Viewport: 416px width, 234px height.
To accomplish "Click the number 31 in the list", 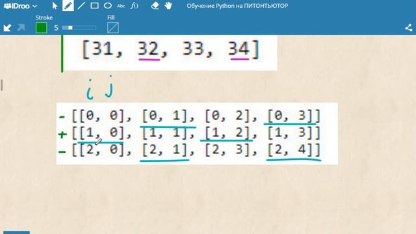I will pos(103,49).
